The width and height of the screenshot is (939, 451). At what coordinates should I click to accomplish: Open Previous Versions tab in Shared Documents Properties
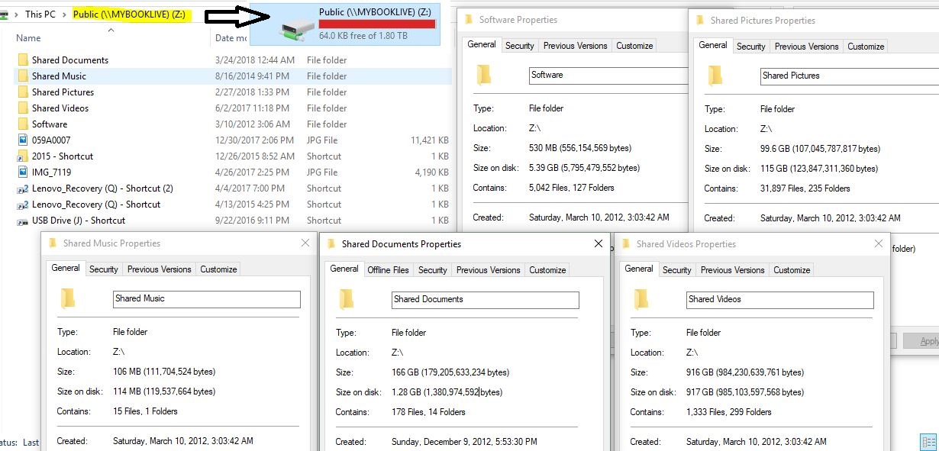click(x=489, y=270)
